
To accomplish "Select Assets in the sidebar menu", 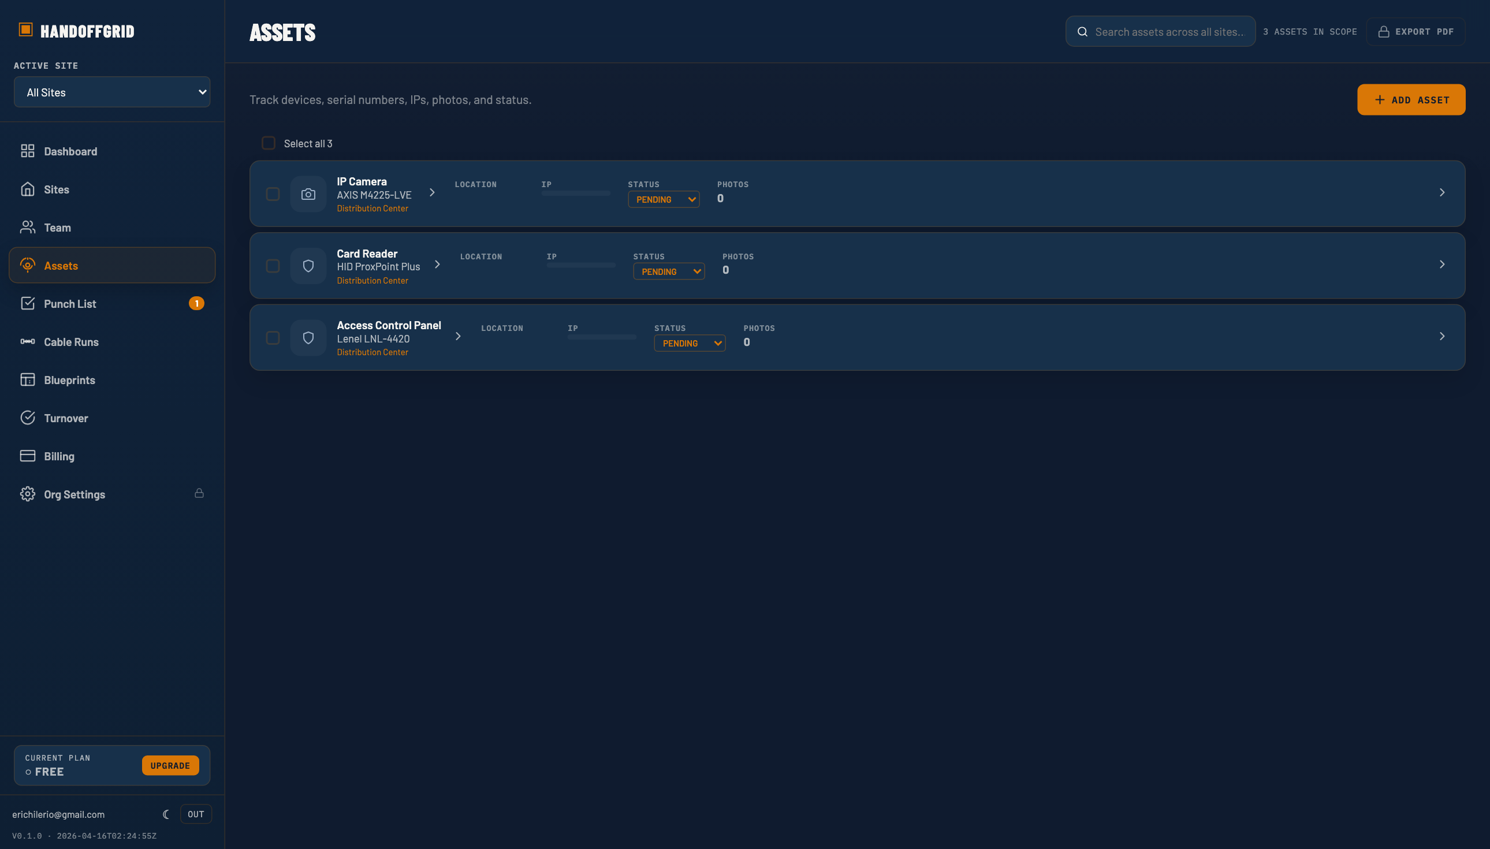I will coord(61,265).
